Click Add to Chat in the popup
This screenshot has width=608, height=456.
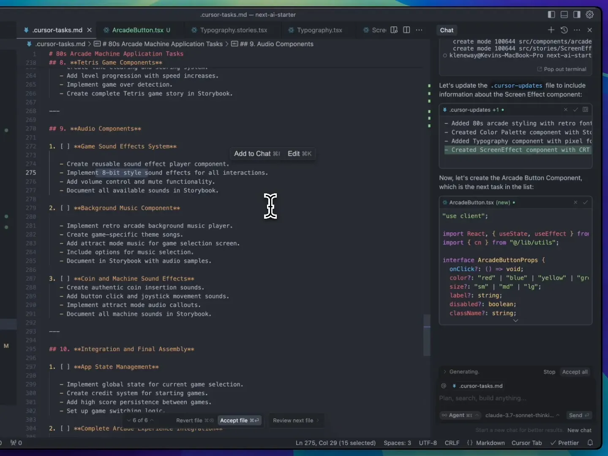coord(257,154)
